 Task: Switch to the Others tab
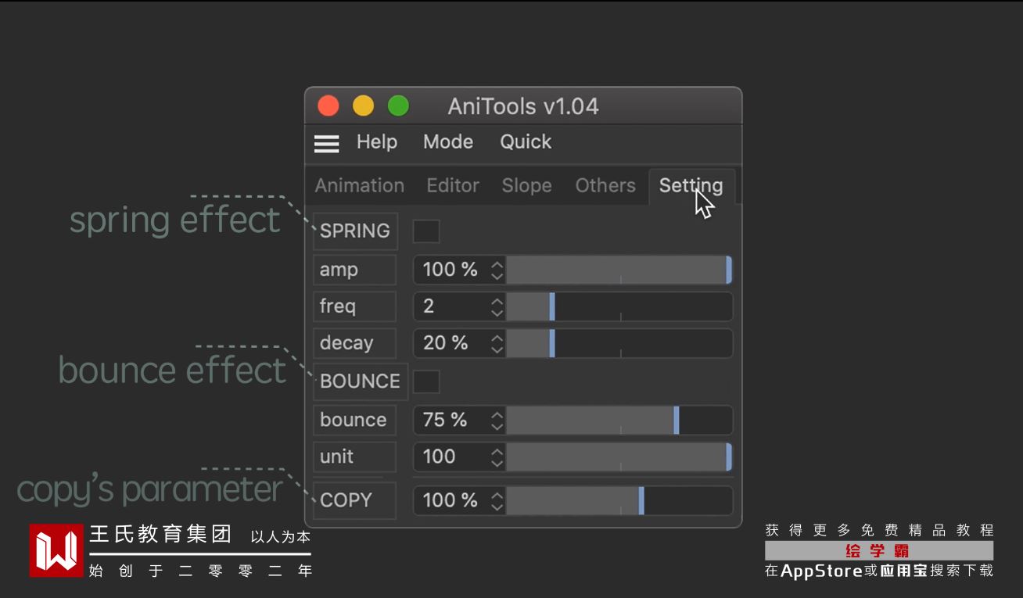point(605,186)
